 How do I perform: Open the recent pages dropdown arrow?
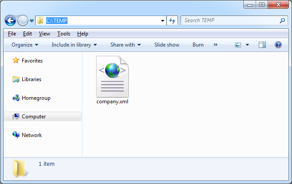[32, 21]
